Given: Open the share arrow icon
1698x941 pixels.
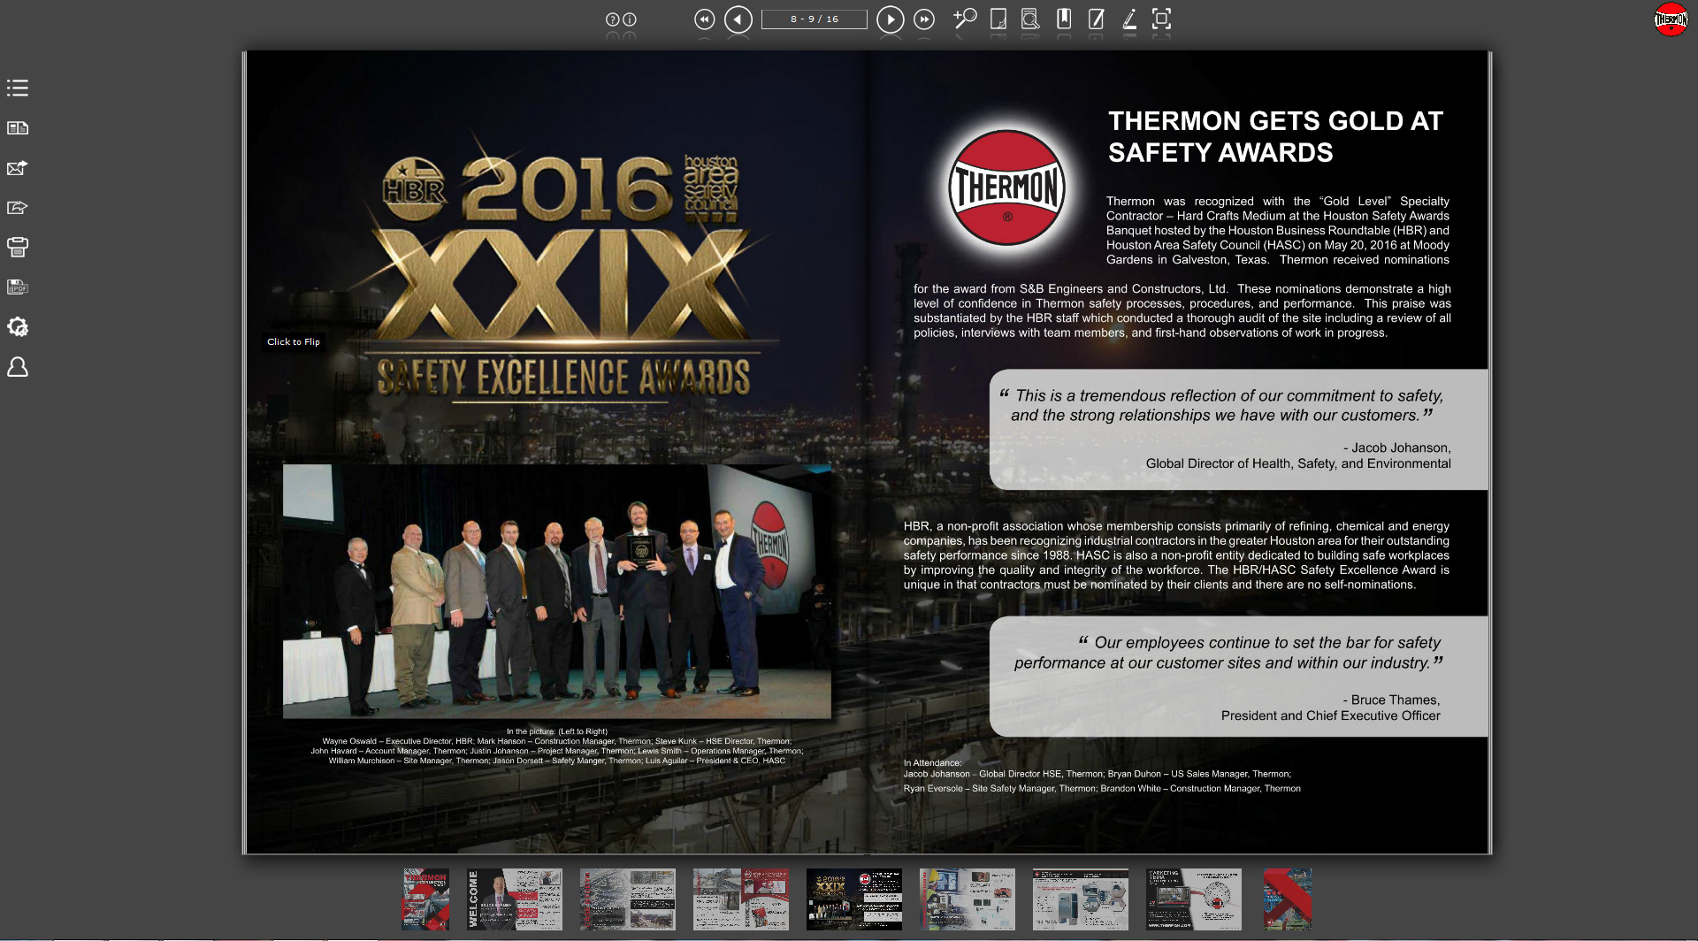Looking at the screenshot, I should 18,208.
